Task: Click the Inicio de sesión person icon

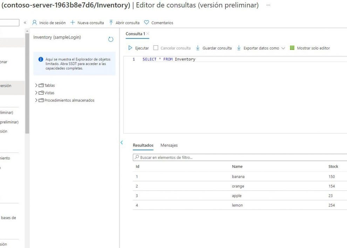Action: pyautogui.click(x=35, y=23)
